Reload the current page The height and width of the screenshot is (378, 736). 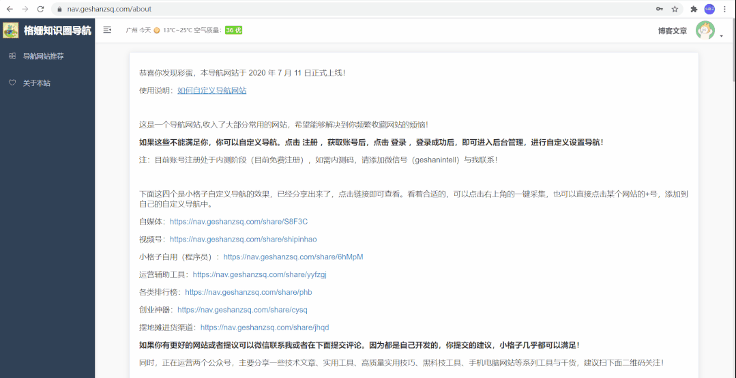pos(40,9)
